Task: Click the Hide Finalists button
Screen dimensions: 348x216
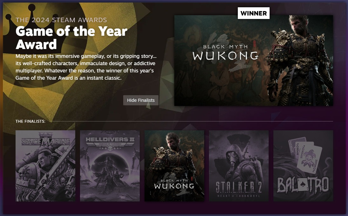Action: tap(141, 100)
